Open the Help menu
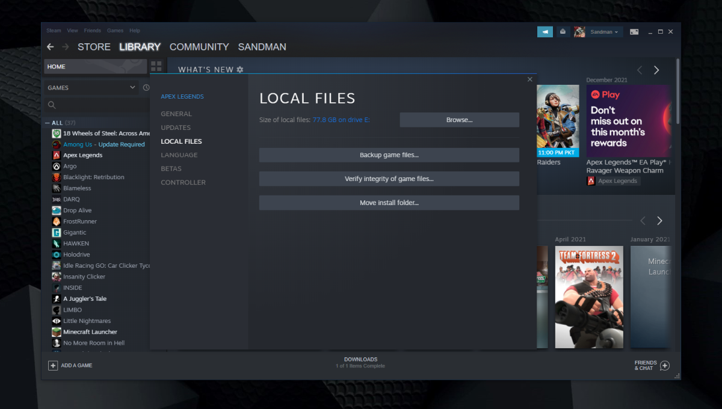 [135, 31]
